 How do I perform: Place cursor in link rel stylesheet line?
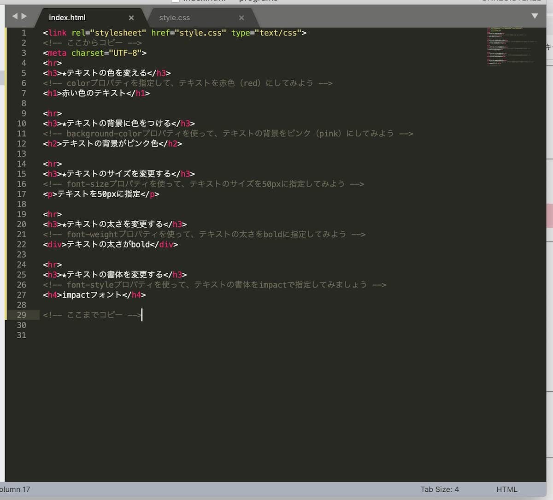(x=175, y=33)
